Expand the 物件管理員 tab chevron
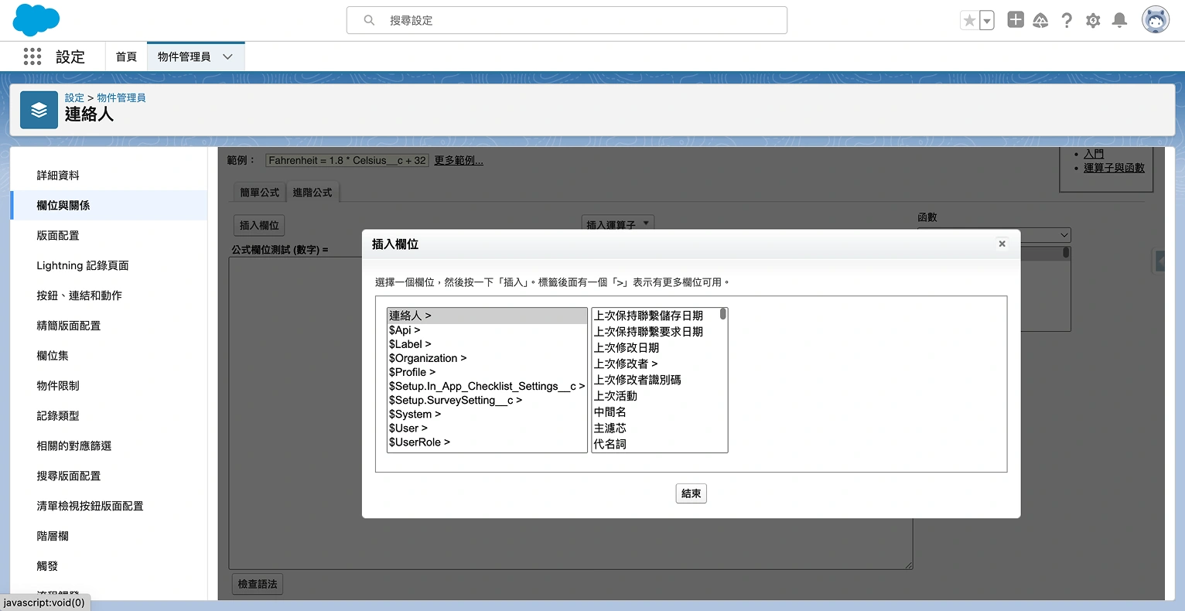 tap(227, 56)
